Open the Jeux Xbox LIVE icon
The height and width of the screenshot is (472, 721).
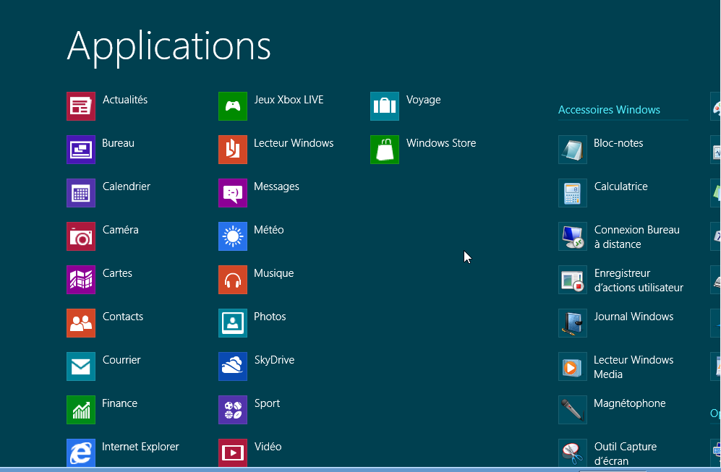click(232, 106)
